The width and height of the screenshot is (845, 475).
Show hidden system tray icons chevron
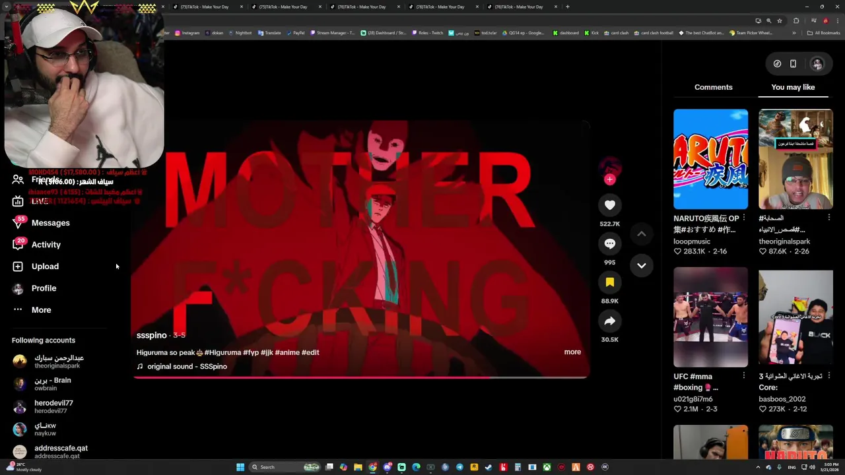coord(758,467)
